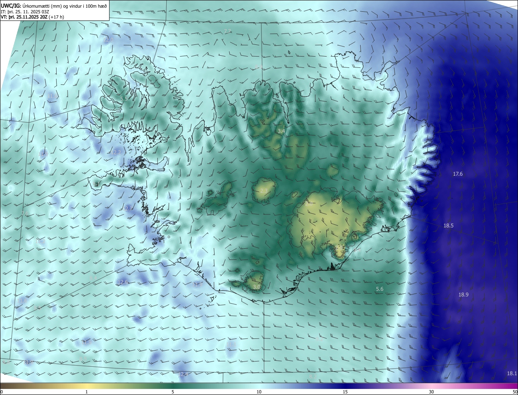Click the 12.4 value label near the bottom edge
This screenshot has width=518, height=395.
(183, 374)
